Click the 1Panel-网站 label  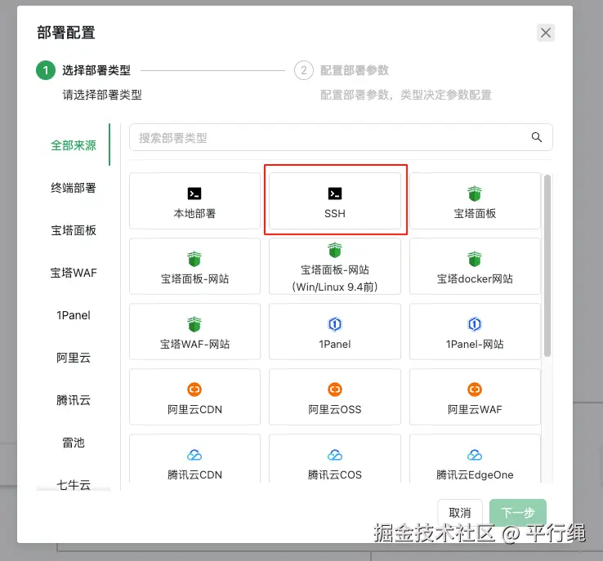[475, 344]
